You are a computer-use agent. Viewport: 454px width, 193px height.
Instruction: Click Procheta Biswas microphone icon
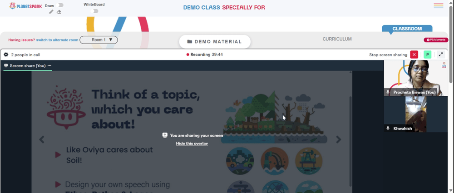pyautogui.click(x=388, y=92)
